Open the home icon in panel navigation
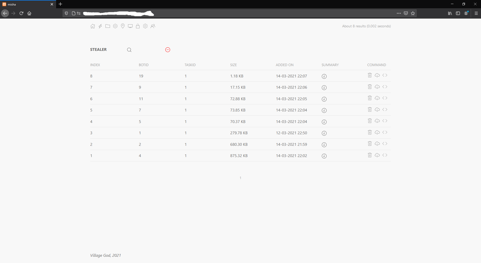The height and width of the screenshot is (263, 481). click(93, 26)
